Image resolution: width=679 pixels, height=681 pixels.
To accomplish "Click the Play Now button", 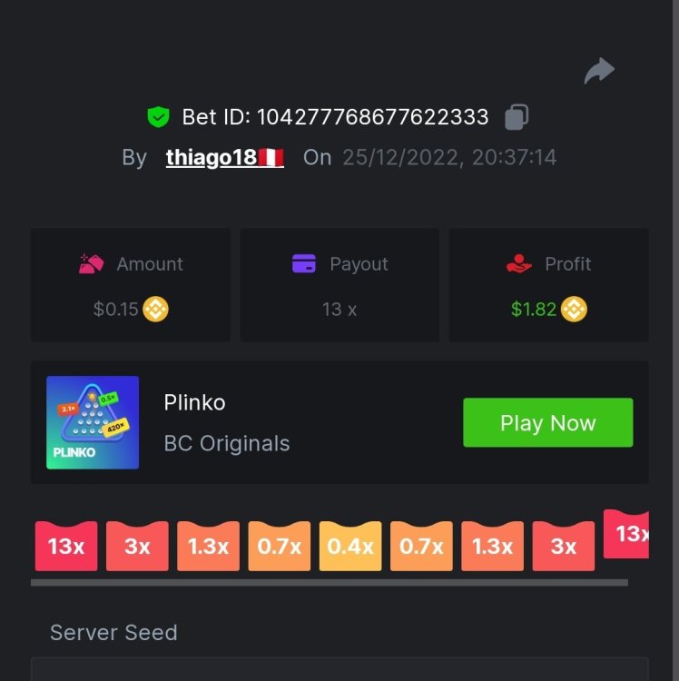I will coord(548,422).
